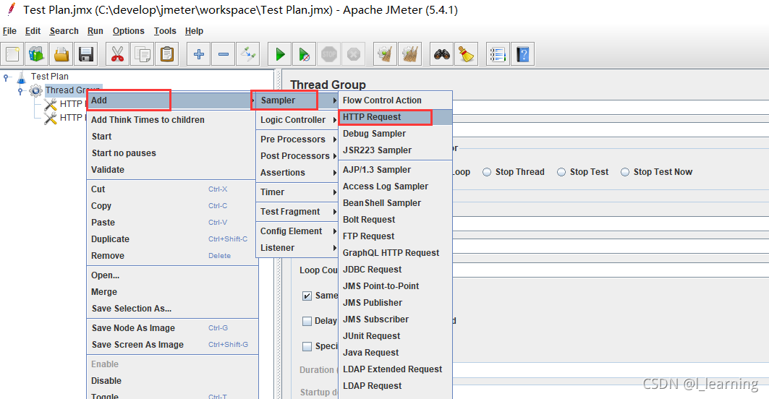Click the Test Plan flask icon
The height and width of the screenshot is (399, 769).
click(x=21, y=77)
